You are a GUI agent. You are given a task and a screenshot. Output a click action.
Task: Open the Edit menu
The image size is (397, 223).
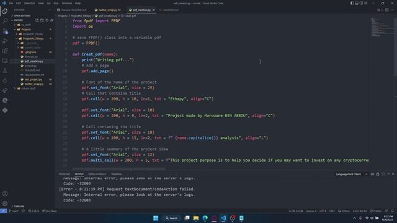tap(19, 3)
